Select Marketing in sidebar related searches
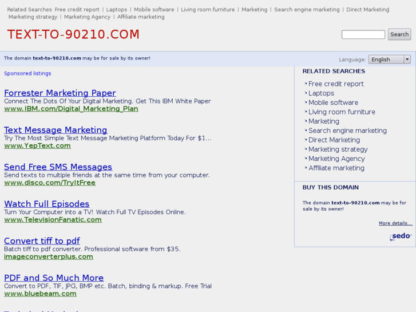The height and width of the screenshot is (312, 416). 324,121
